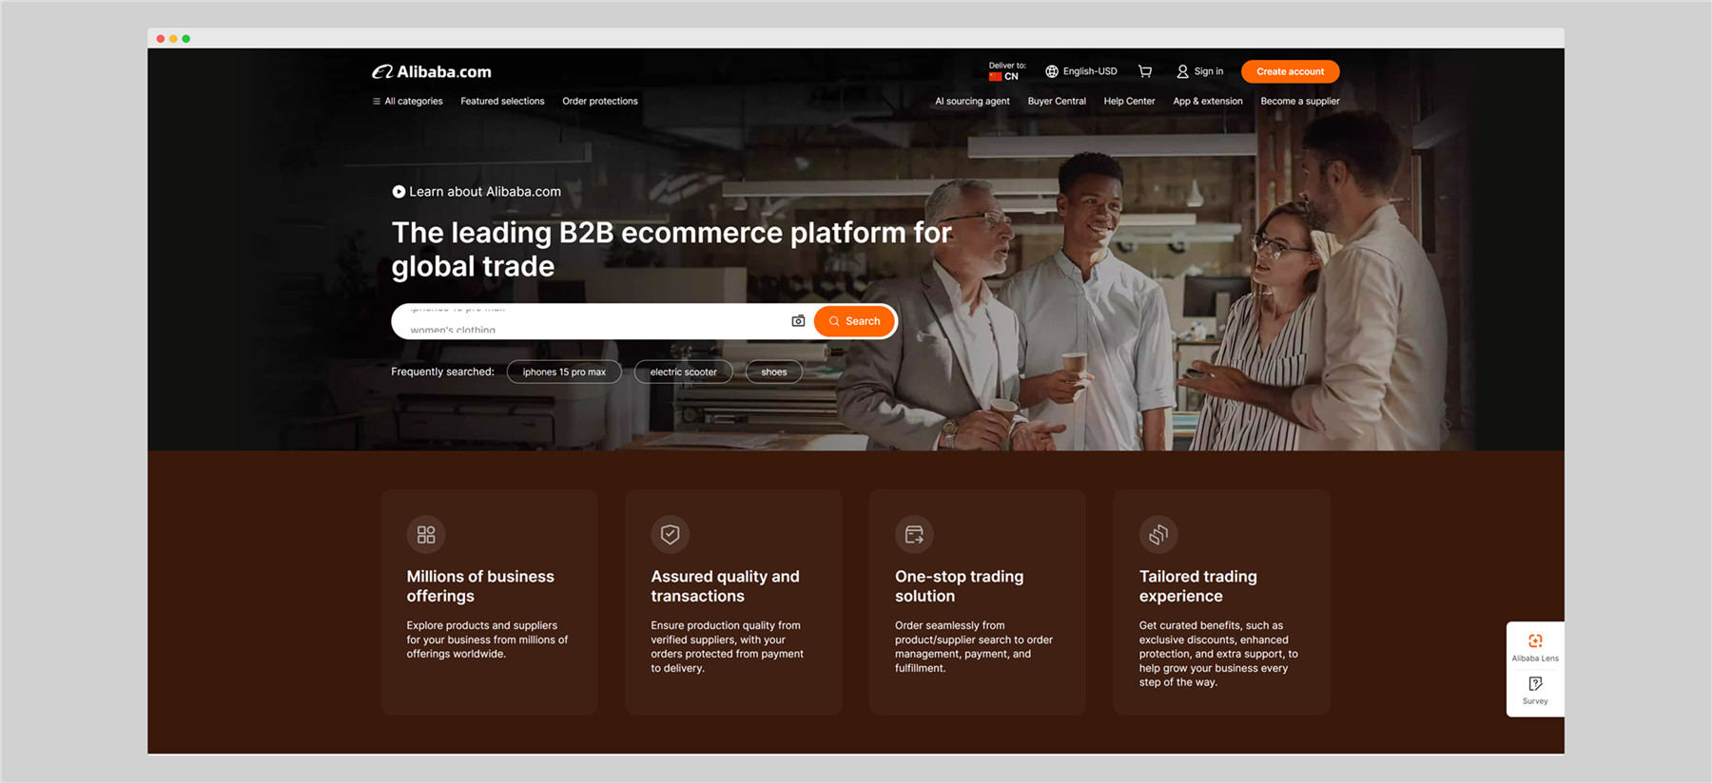The width and height of the screenshot is (1712, 783).
Task: Change the Deliver to CN country
Action: [1006, 72]
